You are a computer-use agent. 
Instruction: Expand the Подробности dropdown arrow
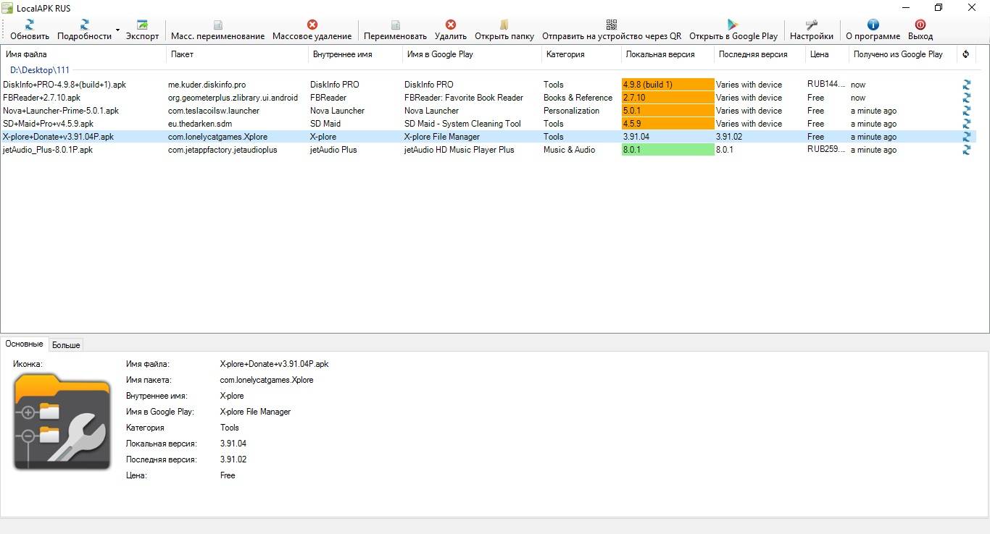pyautogui.click(x=118, y=30)
